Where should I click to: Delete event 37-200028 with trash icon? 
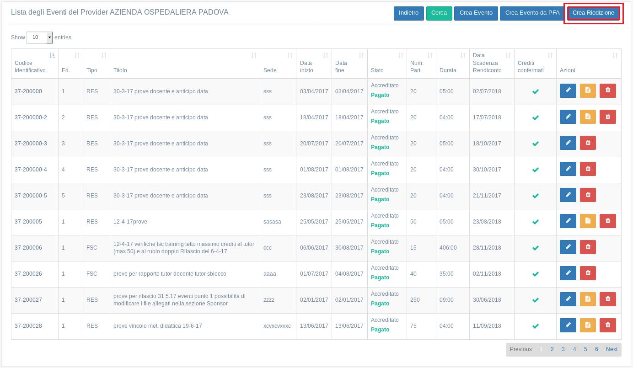click(x=608, y=325)
